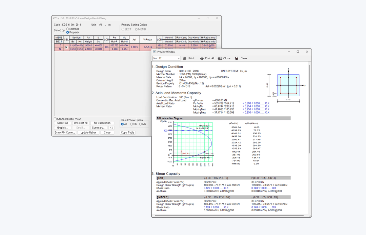Screen dimensions: 366x235
Task: Click the Graphic... button
Action: tap(63, 128)
